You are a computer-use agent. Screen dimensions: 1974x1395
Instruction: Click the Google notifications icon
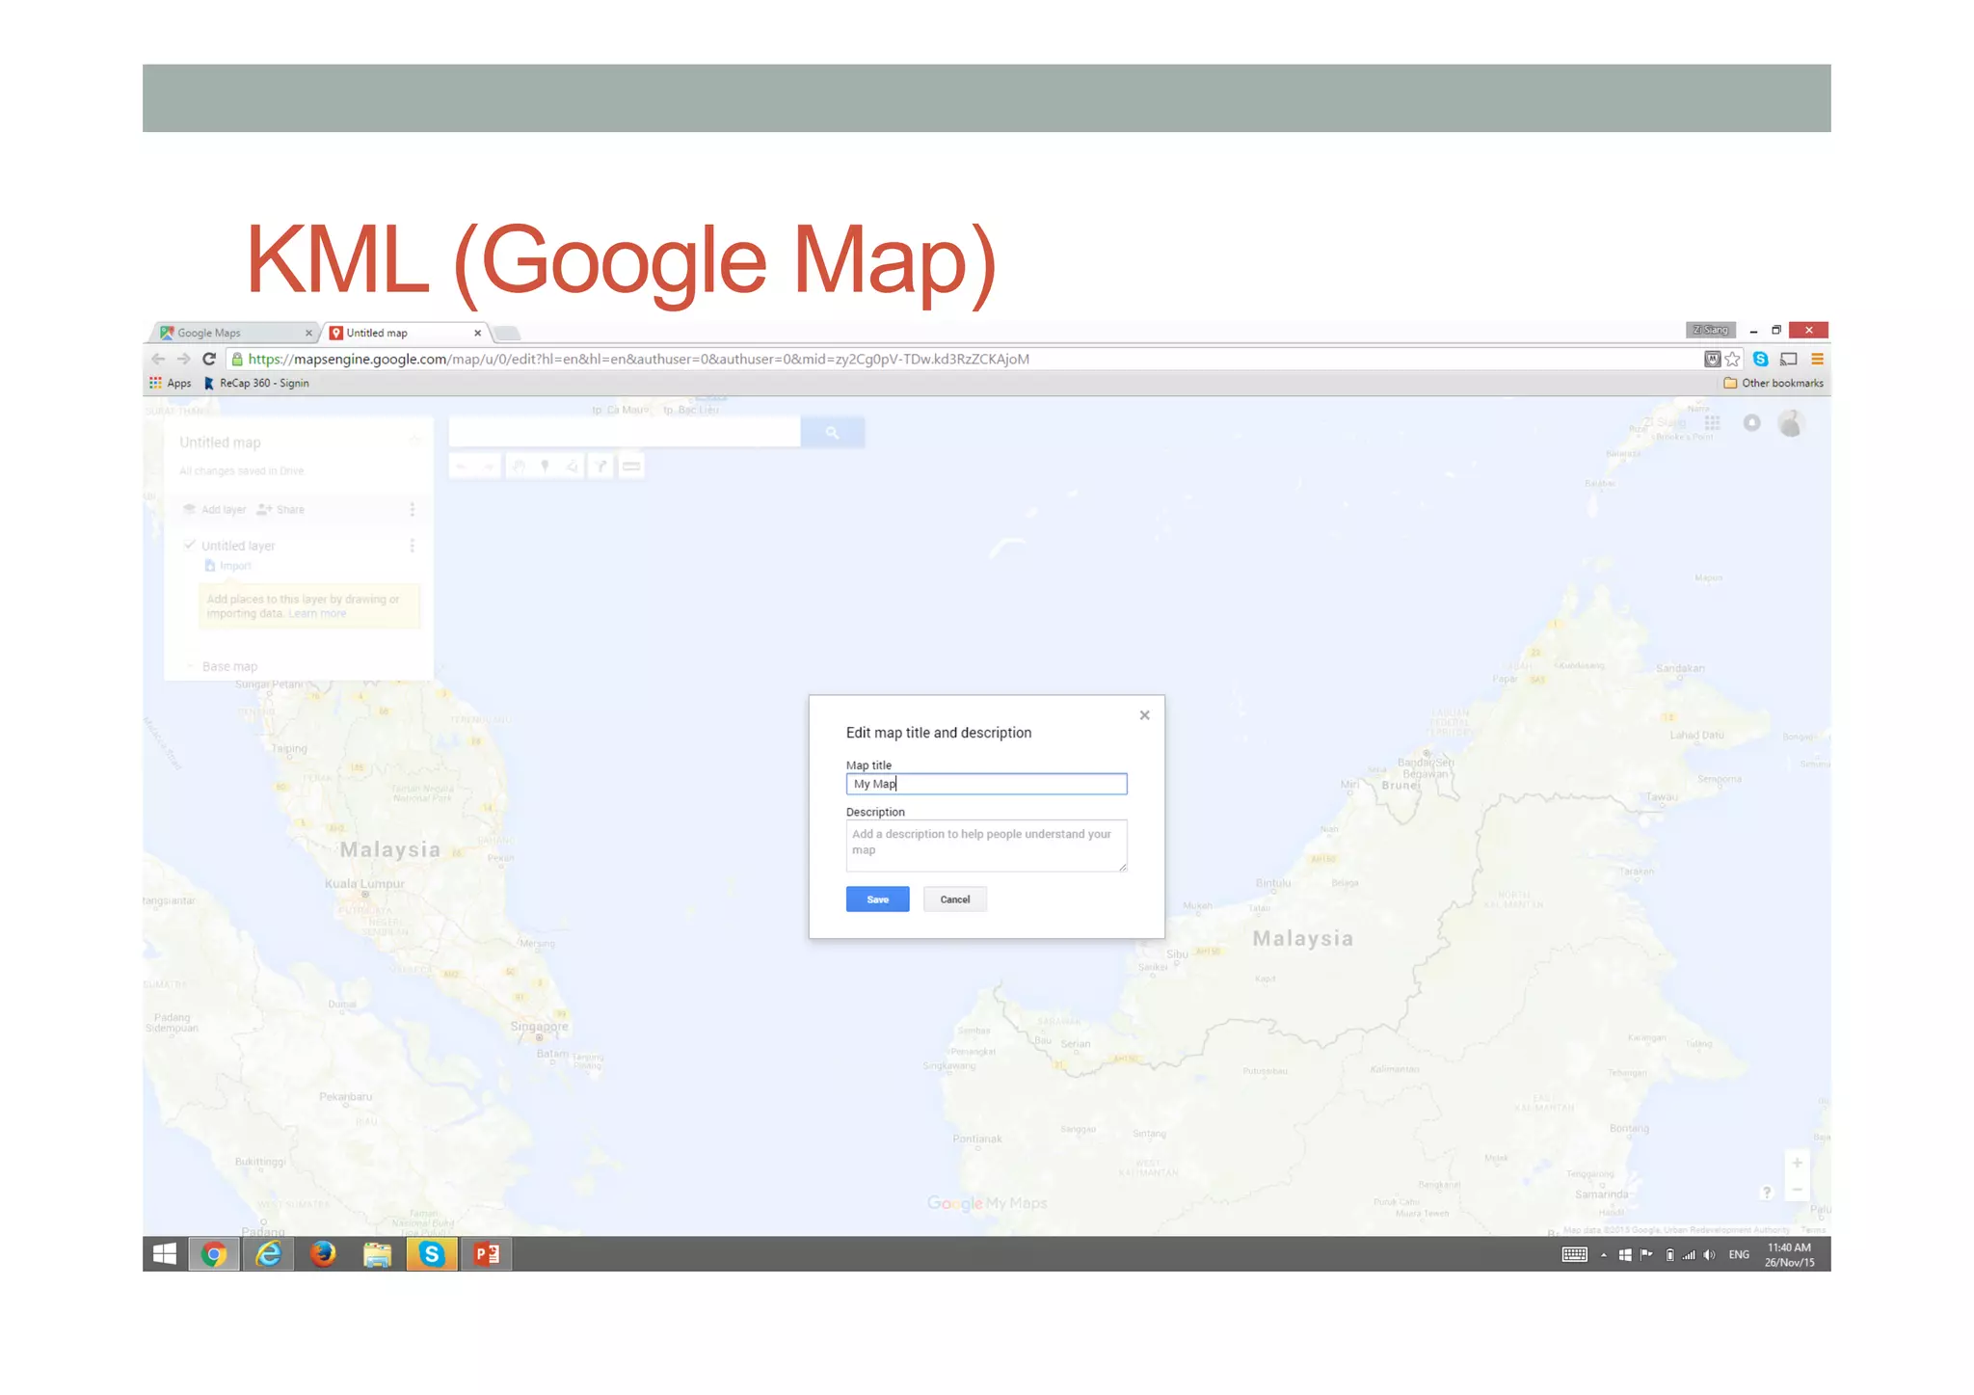click(1752, 423)
